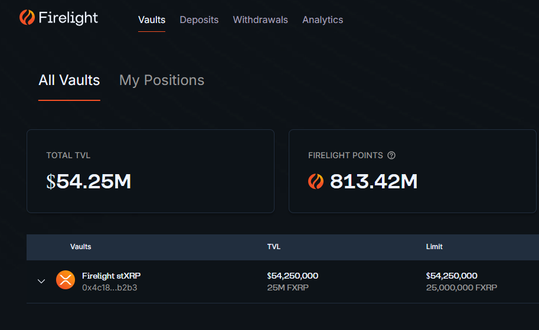Image resolution: width=539 pixels, height=330 pixels.
Task: Click the Firelight flame logo icon
Action: [27, 17]
